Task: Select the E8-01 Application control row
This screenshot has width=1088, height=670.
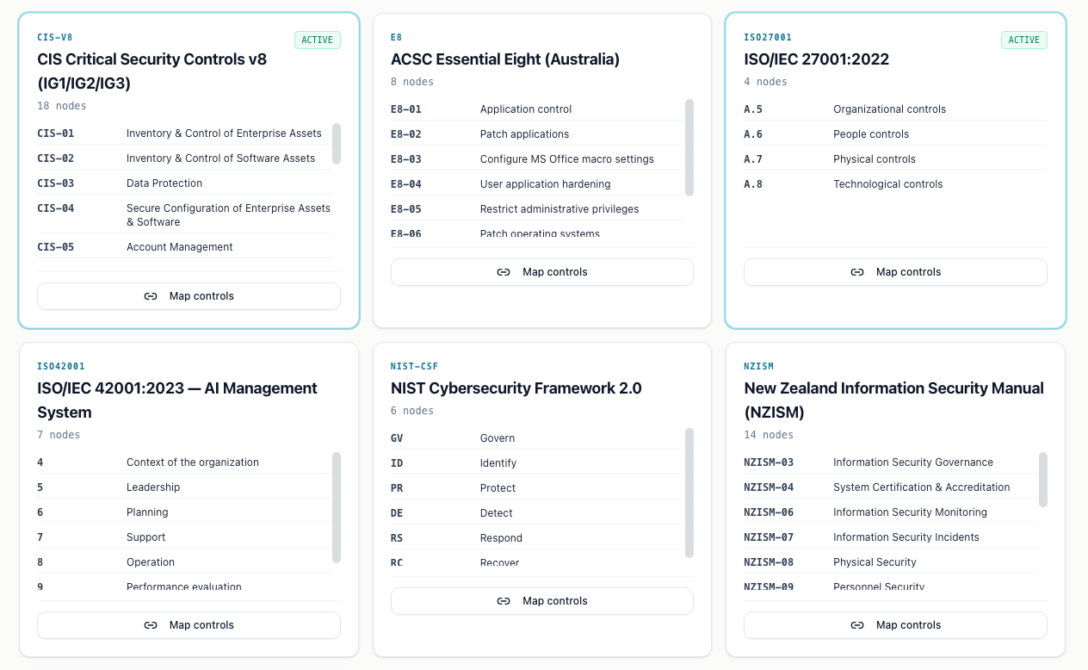Action: pos(538,109)
